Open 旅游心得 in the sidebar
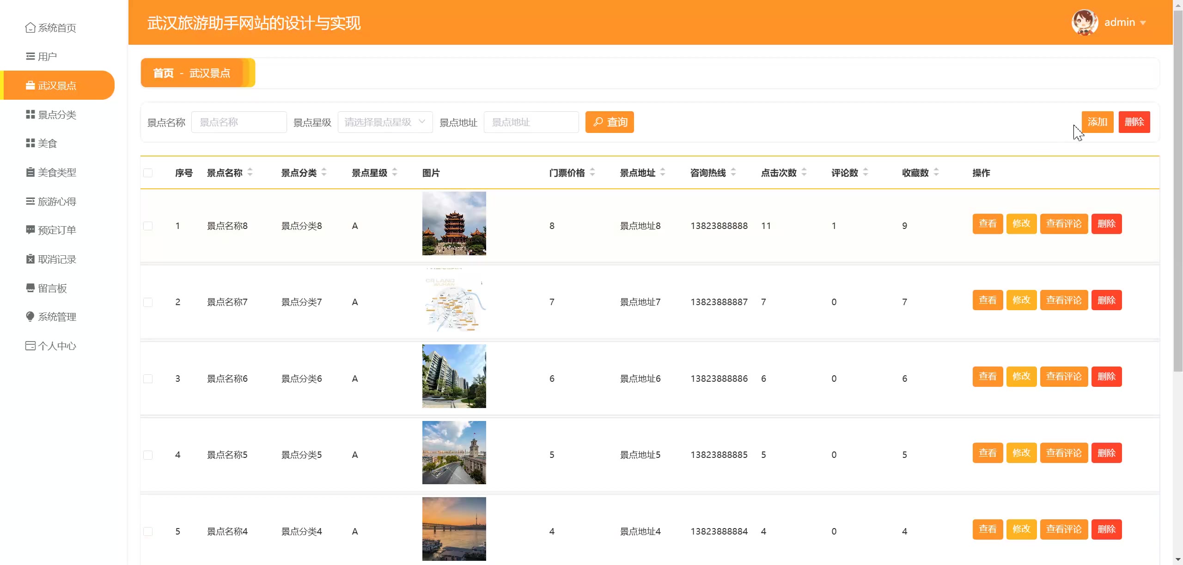The width and height of the screenshot is (1183, 565). [x=56, y=201]
